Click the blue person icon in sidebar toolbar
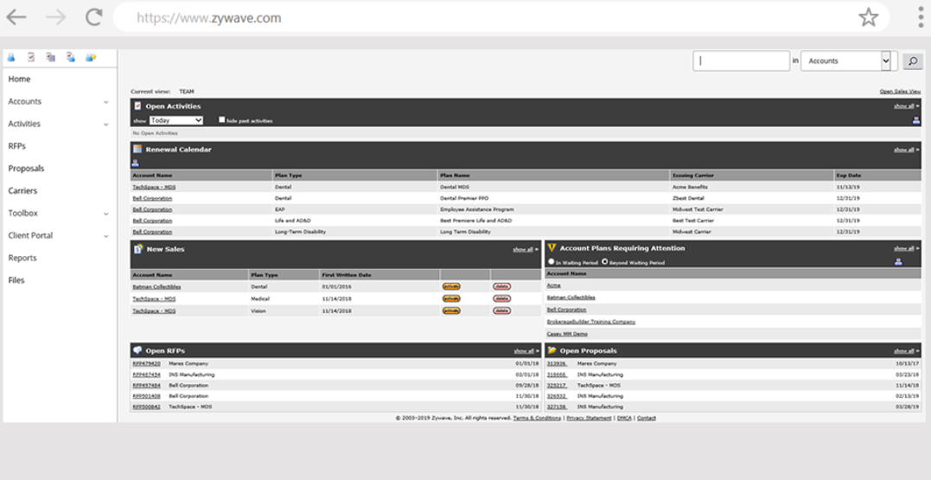The image size is (931, 480). (x=10, y=58)
